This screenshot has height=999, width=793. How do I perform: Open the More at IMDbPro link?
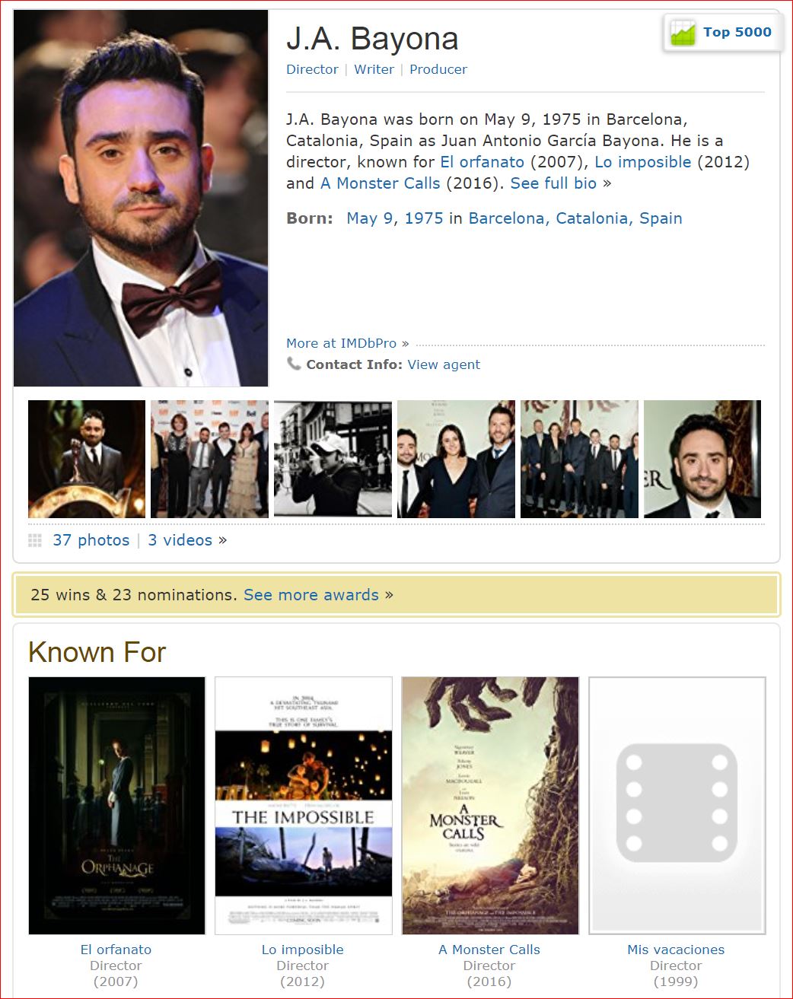[x=341, y=343]
